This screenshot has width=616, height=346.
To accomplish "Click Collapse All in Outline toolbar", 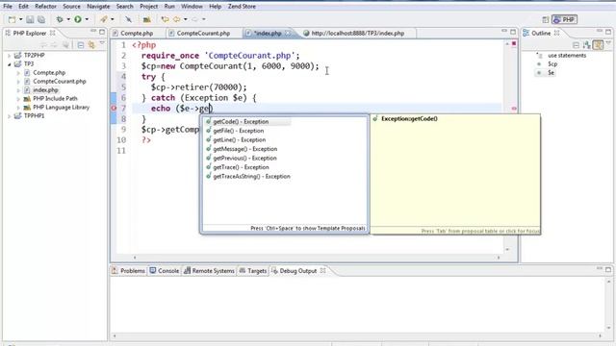I will (576, 45).
